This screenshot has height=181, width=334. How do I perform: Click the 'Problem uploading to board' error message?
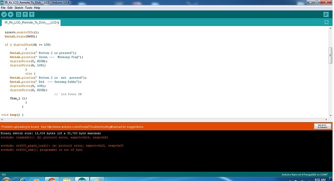[73, 127]
